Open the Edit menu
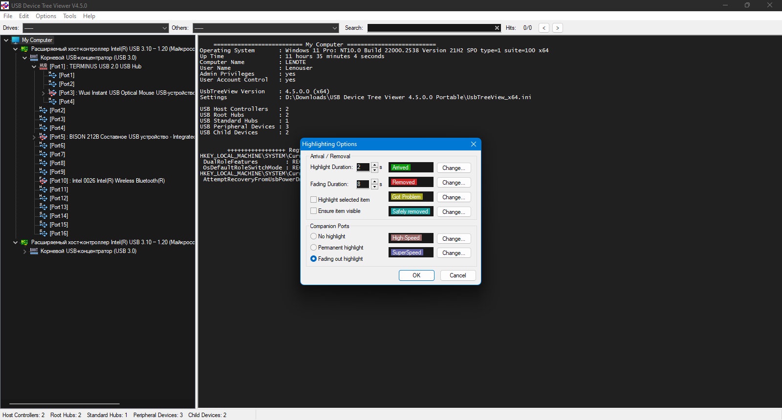The width and height of the screenshot is (782, 420). 24,16
